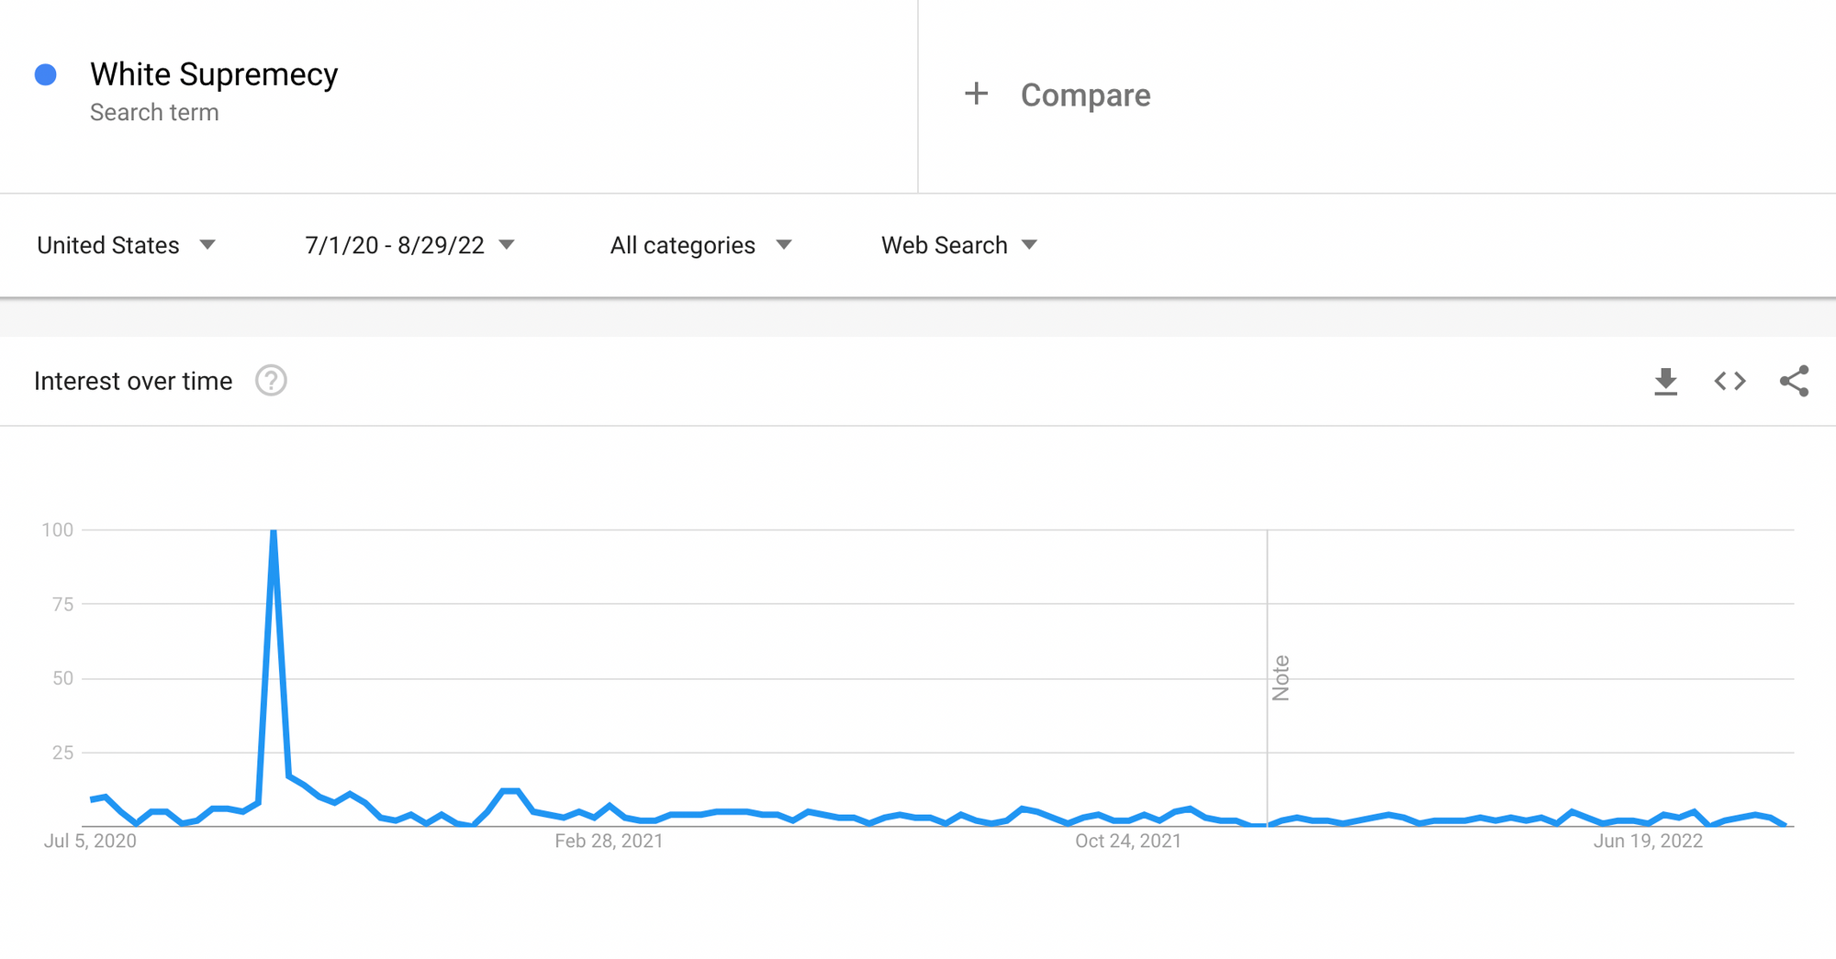Download the Interest over time data
This screenshot has height=959, width=1836.
click(1665, 381)
